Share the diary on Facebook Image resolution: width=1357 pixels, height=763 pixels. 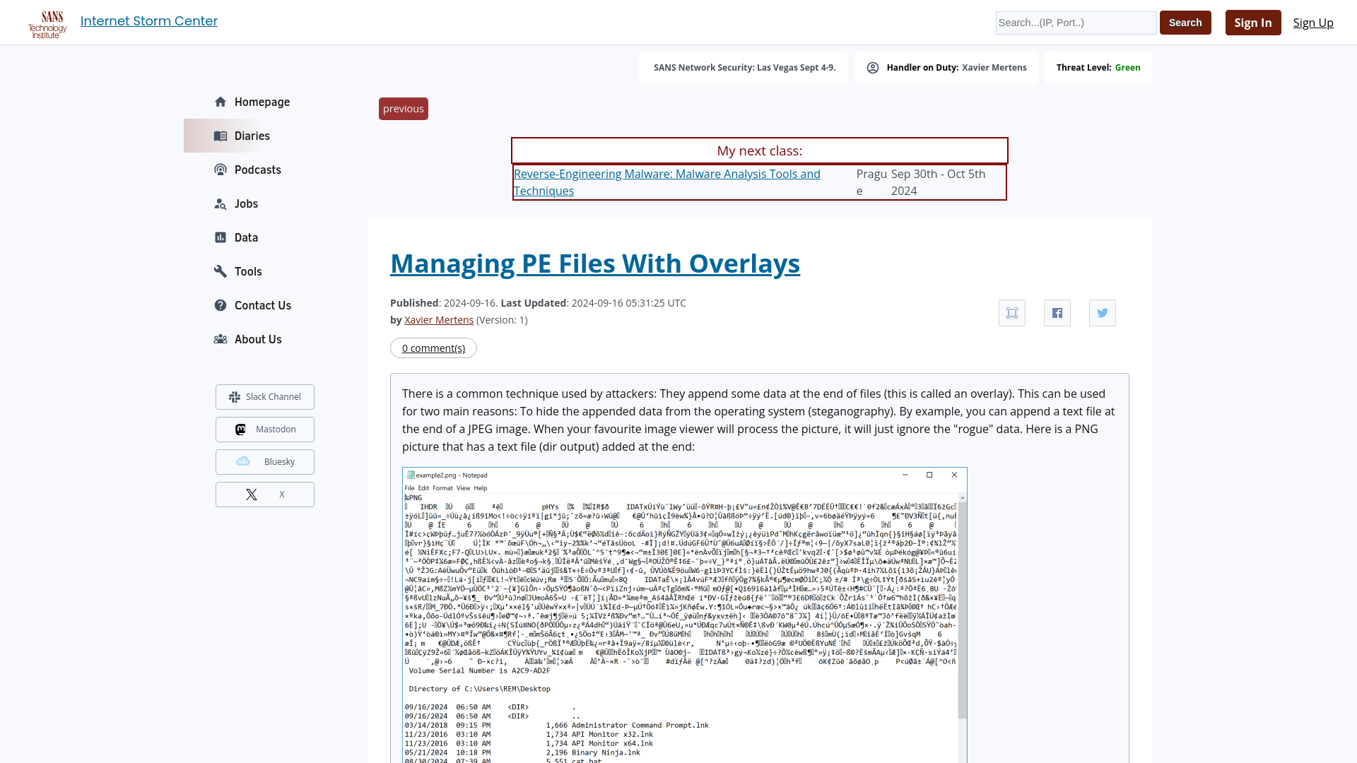pyautogui.click(x=1057, y=313)
